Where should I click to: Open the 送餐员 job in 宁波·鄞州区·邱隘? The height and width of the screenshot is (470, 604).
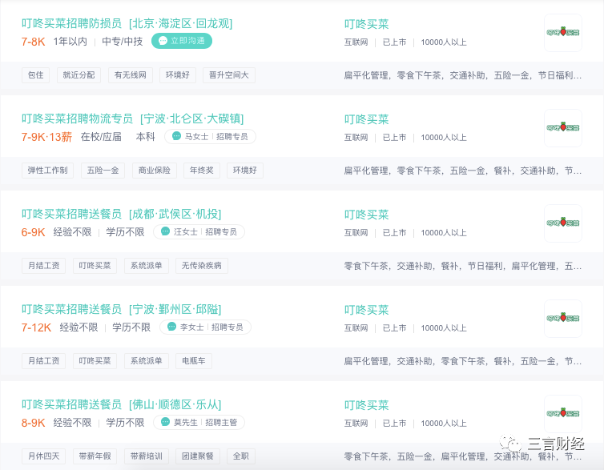pyautogui.click(x=121, y=309)
